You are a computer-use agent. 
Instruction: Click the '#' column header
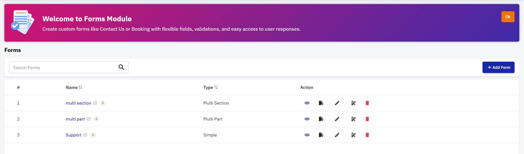[x=18, y=87]
